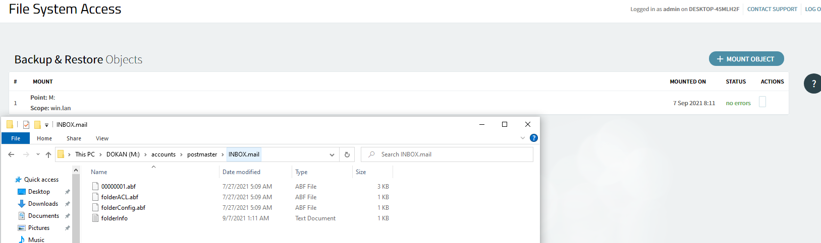Click the folder icon in the address bar
Viewport: 821px width, 243px height.
[61, 154]
